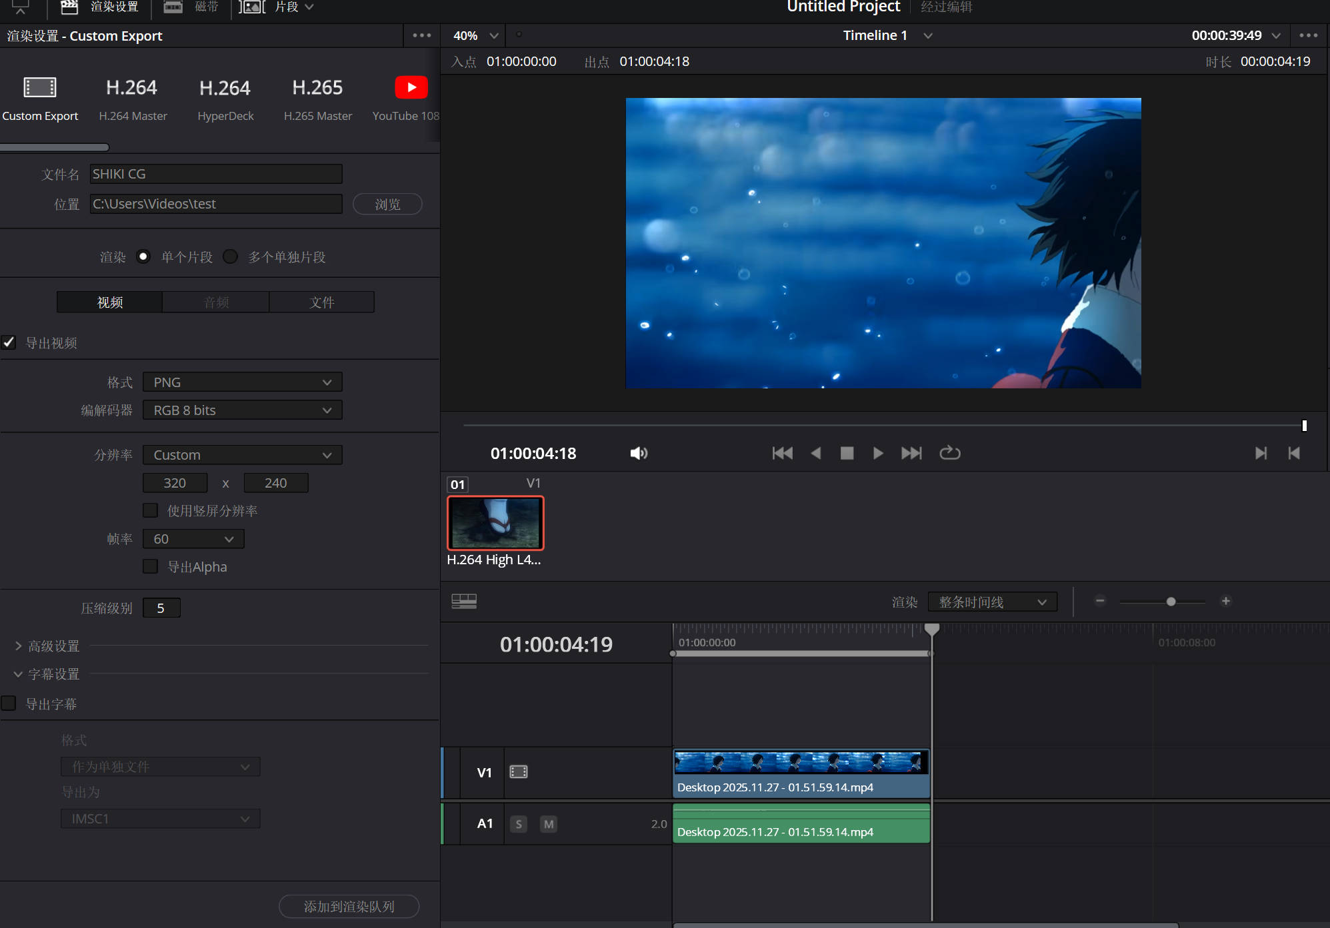1330x928 pixels.
Task: Click the V1 track film strip icon
Action: 518,772
